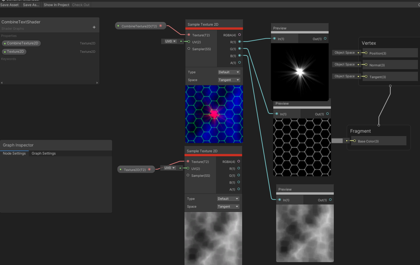This screenshot has height=265, width=420.
Task: Select CombineTexture2D property in Blackboard
Action: point(21,43)
